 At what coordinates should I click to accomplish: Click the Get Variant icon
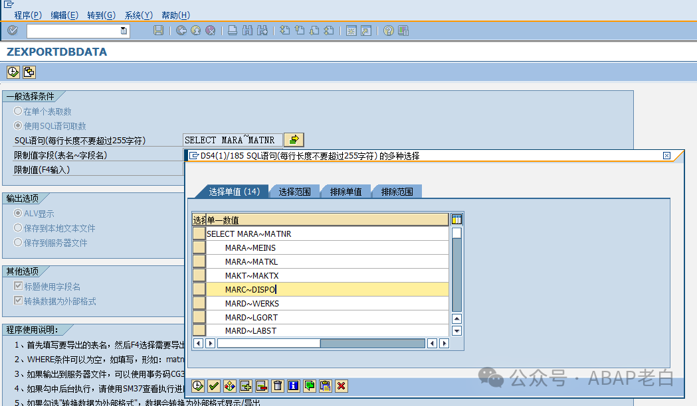29,72
